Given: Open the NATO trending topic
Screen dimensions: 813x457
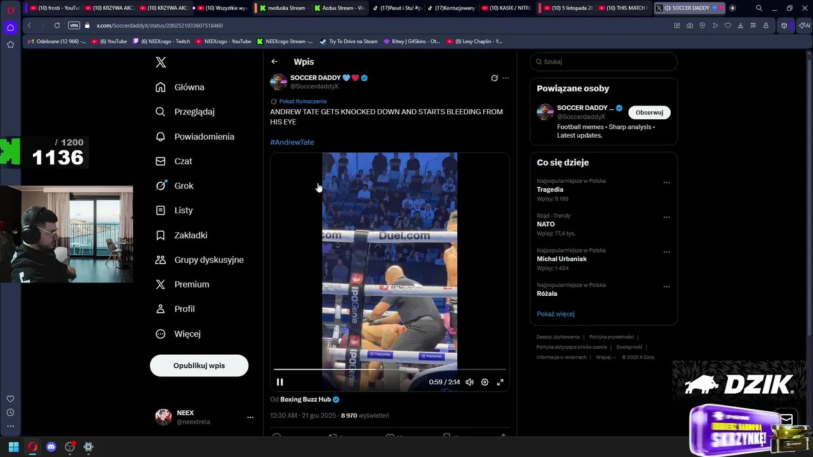Looking at the screenshot, I should click(x=546, y=224).
